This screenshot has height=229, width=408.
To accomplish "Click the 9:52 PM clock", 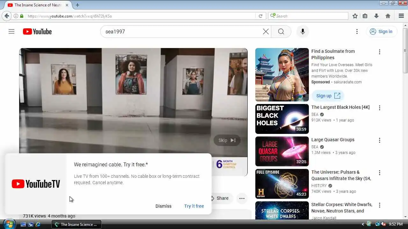I will [396, 224].
